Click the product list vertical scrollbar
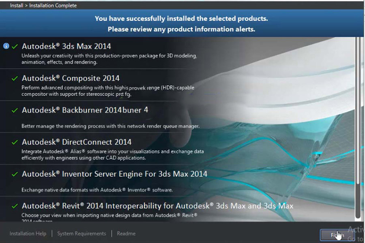Screen dimensions: 365x243 358,128
